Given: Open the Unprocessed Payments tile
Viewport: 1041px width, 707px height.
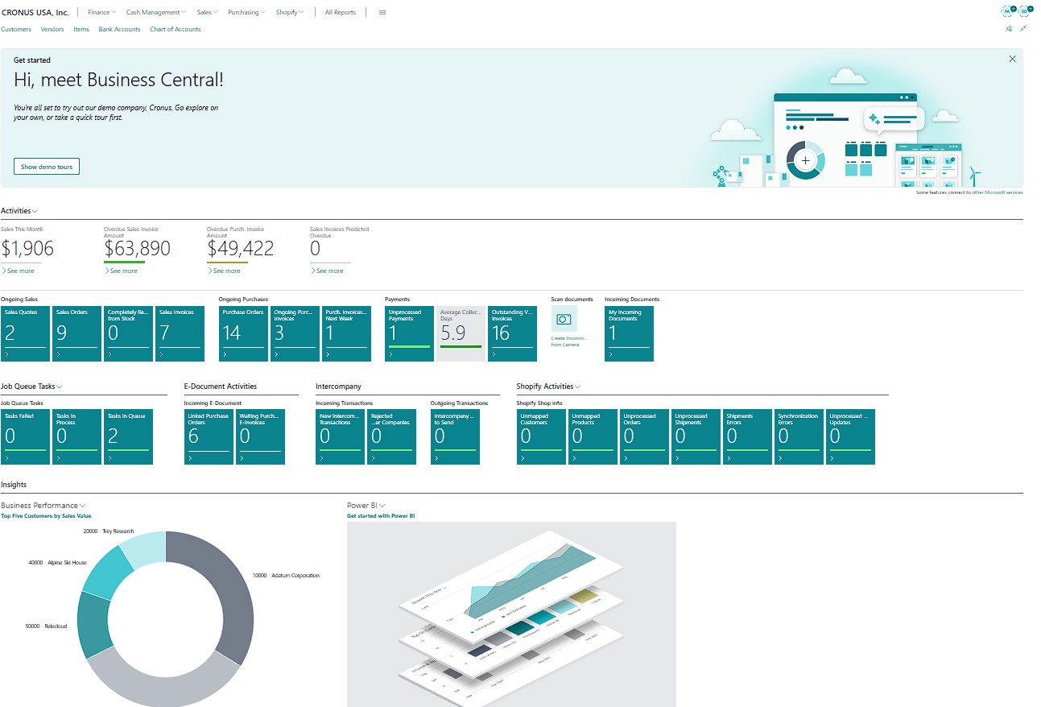Looking at the screenshot, I should pyautogui.click(x=409, y=333).
